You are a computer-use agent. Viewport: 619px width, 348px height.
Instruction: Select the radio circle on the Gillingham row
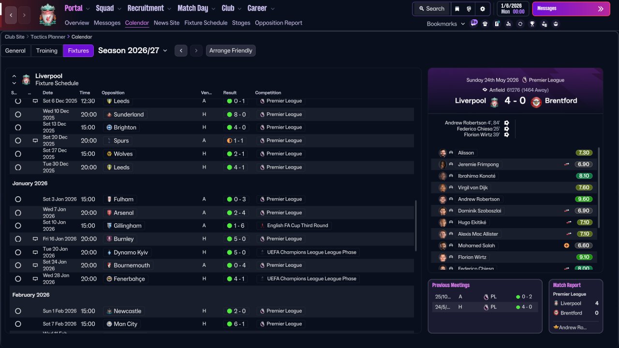point(18,226)
